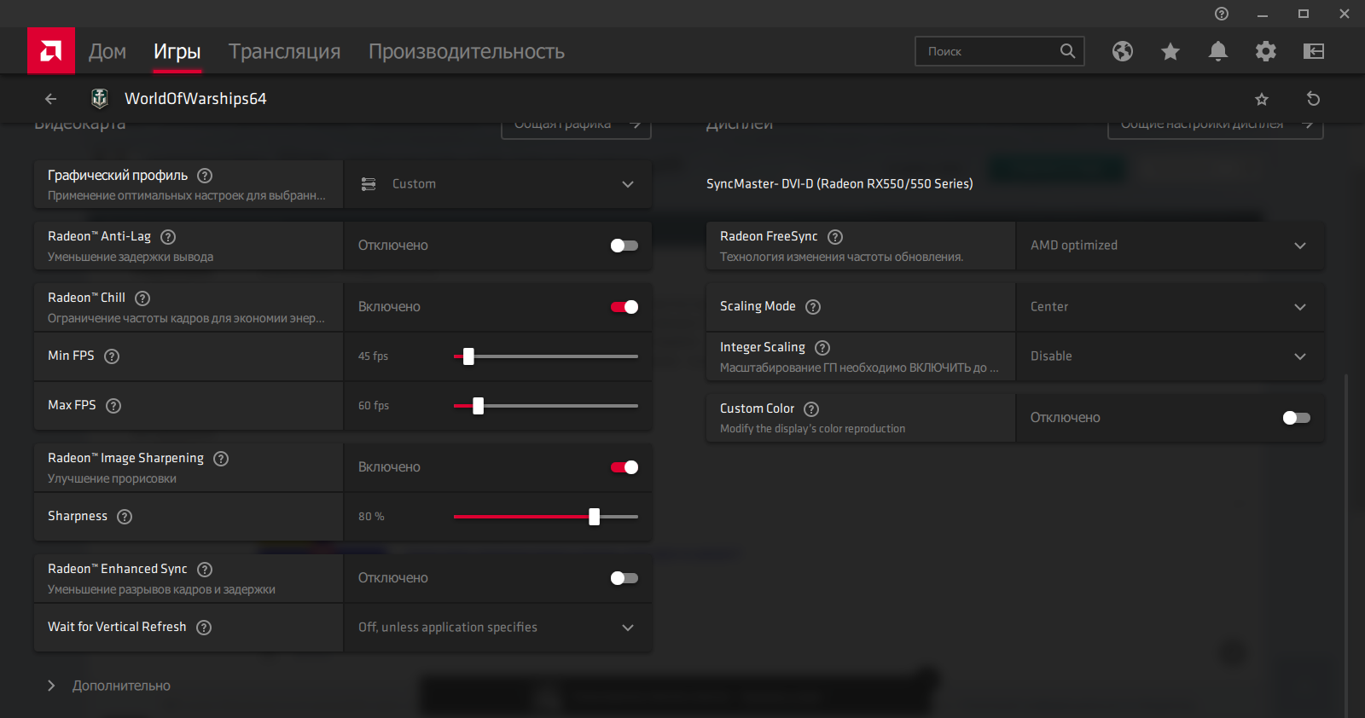The image size is (1365, 718).
Task: Show help for Max FPS
Action: 113,406
